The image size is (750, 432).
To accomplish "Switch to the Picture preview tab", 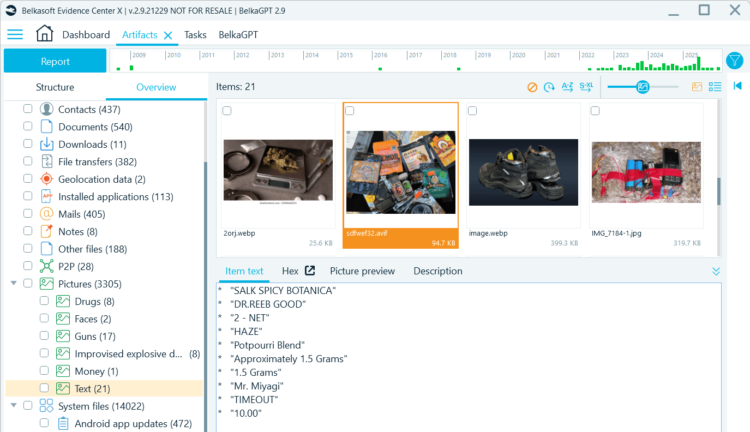I will click(362, 271).
